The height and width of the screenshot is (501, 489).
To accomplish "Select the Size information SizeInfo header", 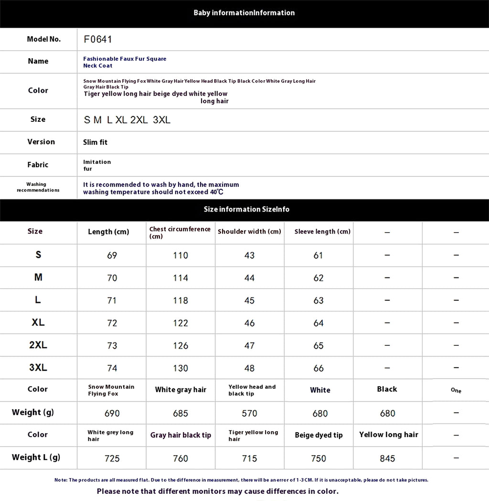I will coord(244,210).
